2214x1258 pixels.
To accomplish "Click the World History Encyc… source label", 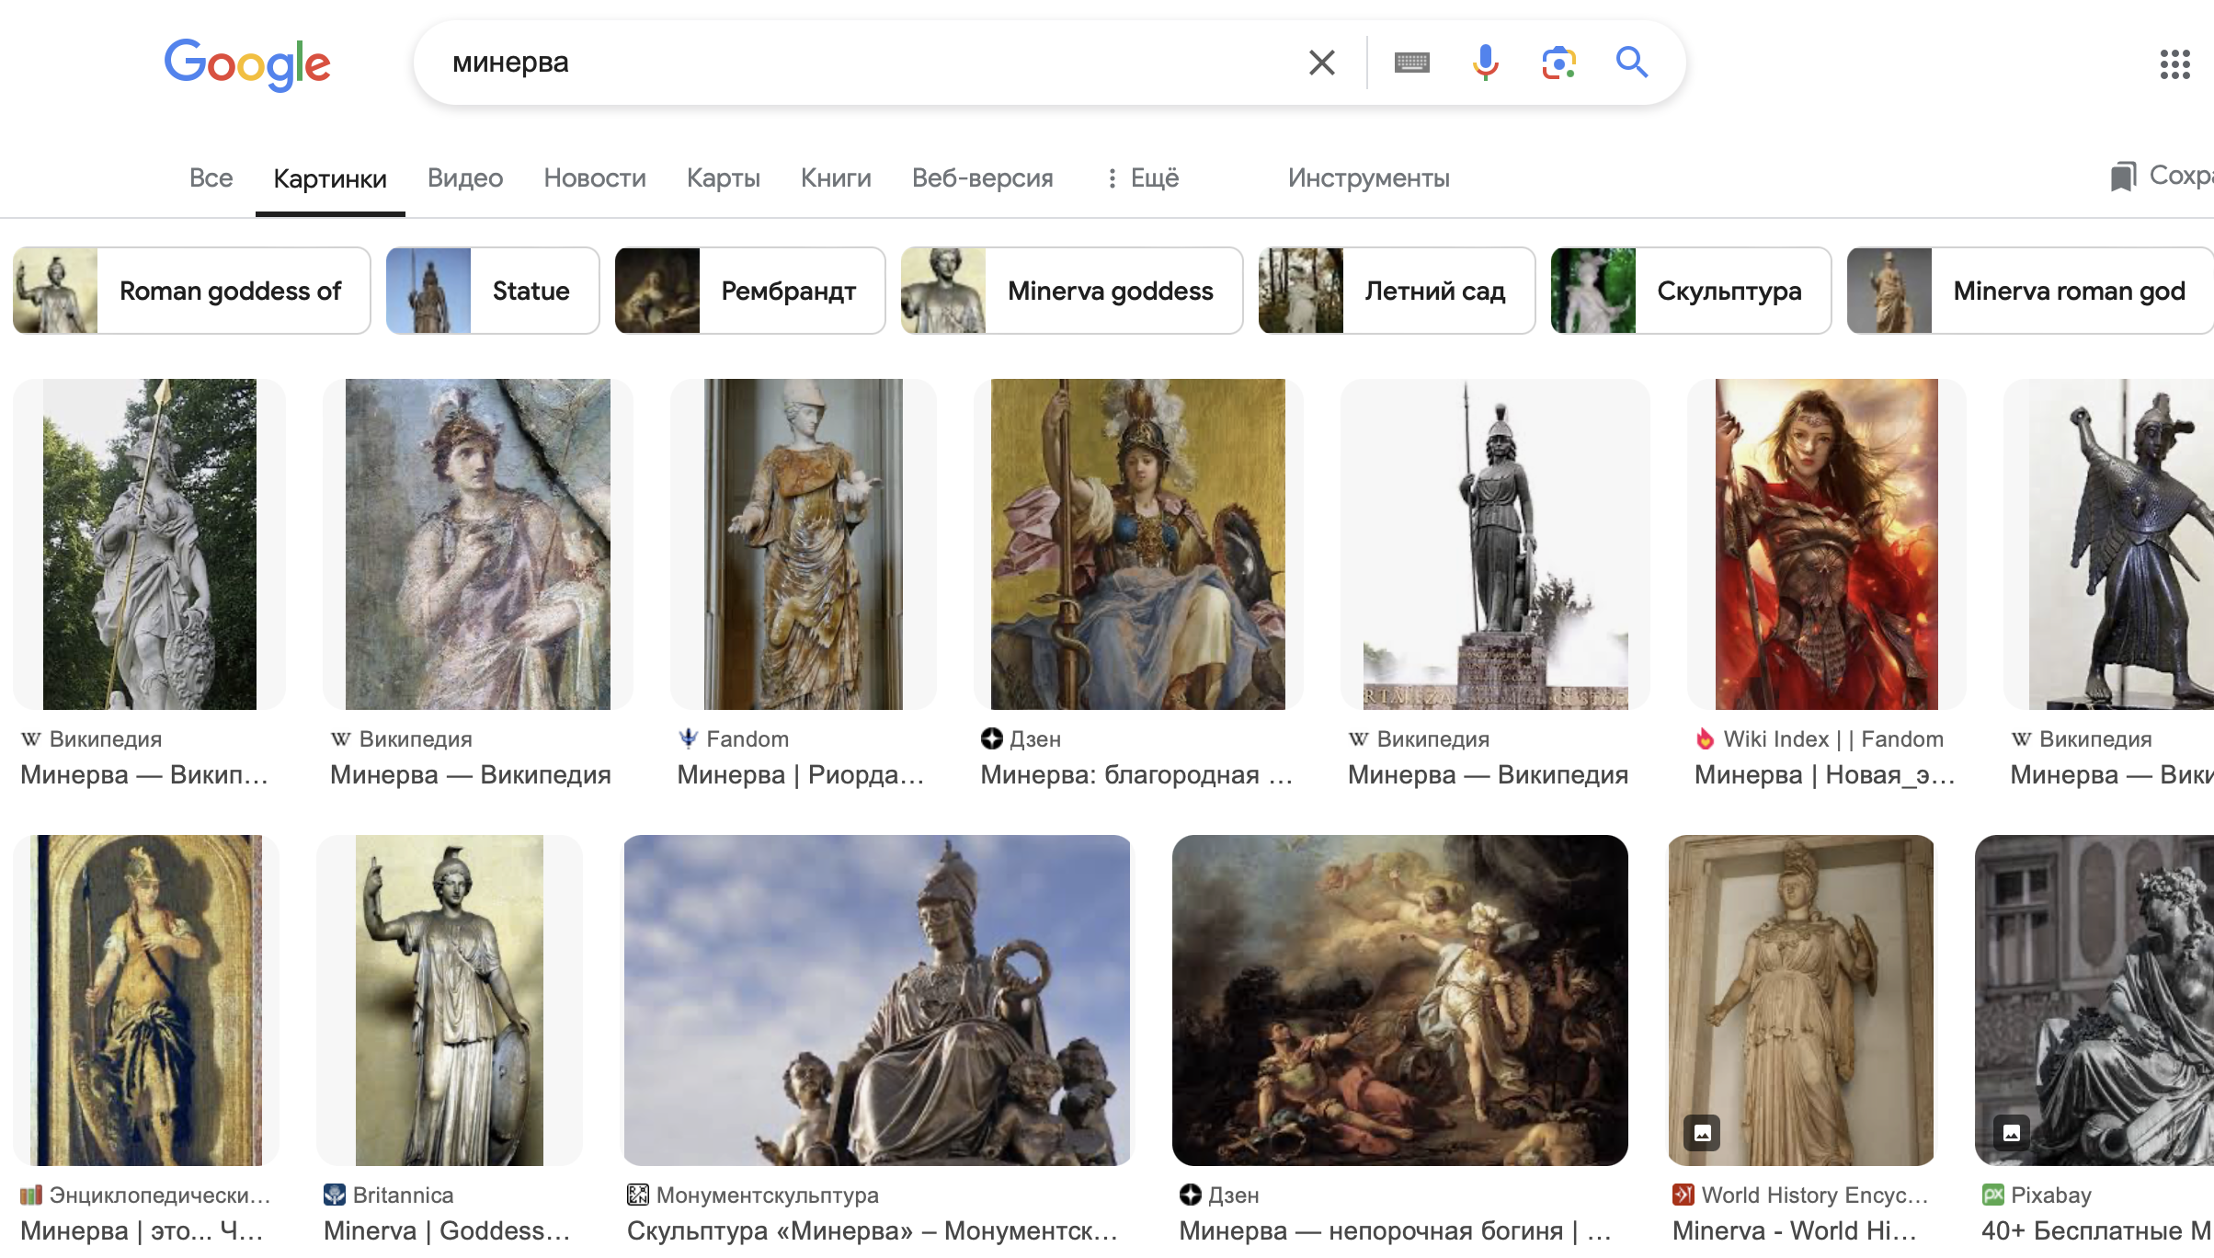I will (1814, 1195).
